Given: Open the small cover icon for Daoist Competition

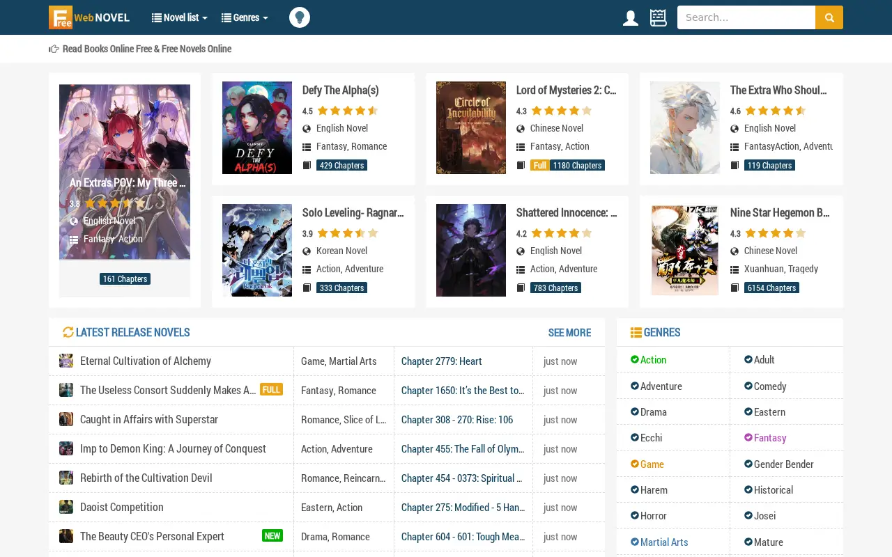Looking at the screenshot, I should coord(66,507).
